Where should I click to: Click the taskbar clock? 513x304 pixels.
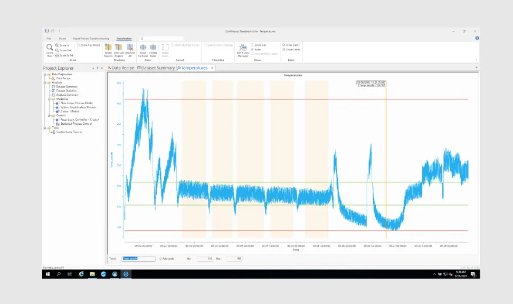click(x=460, y=274)
